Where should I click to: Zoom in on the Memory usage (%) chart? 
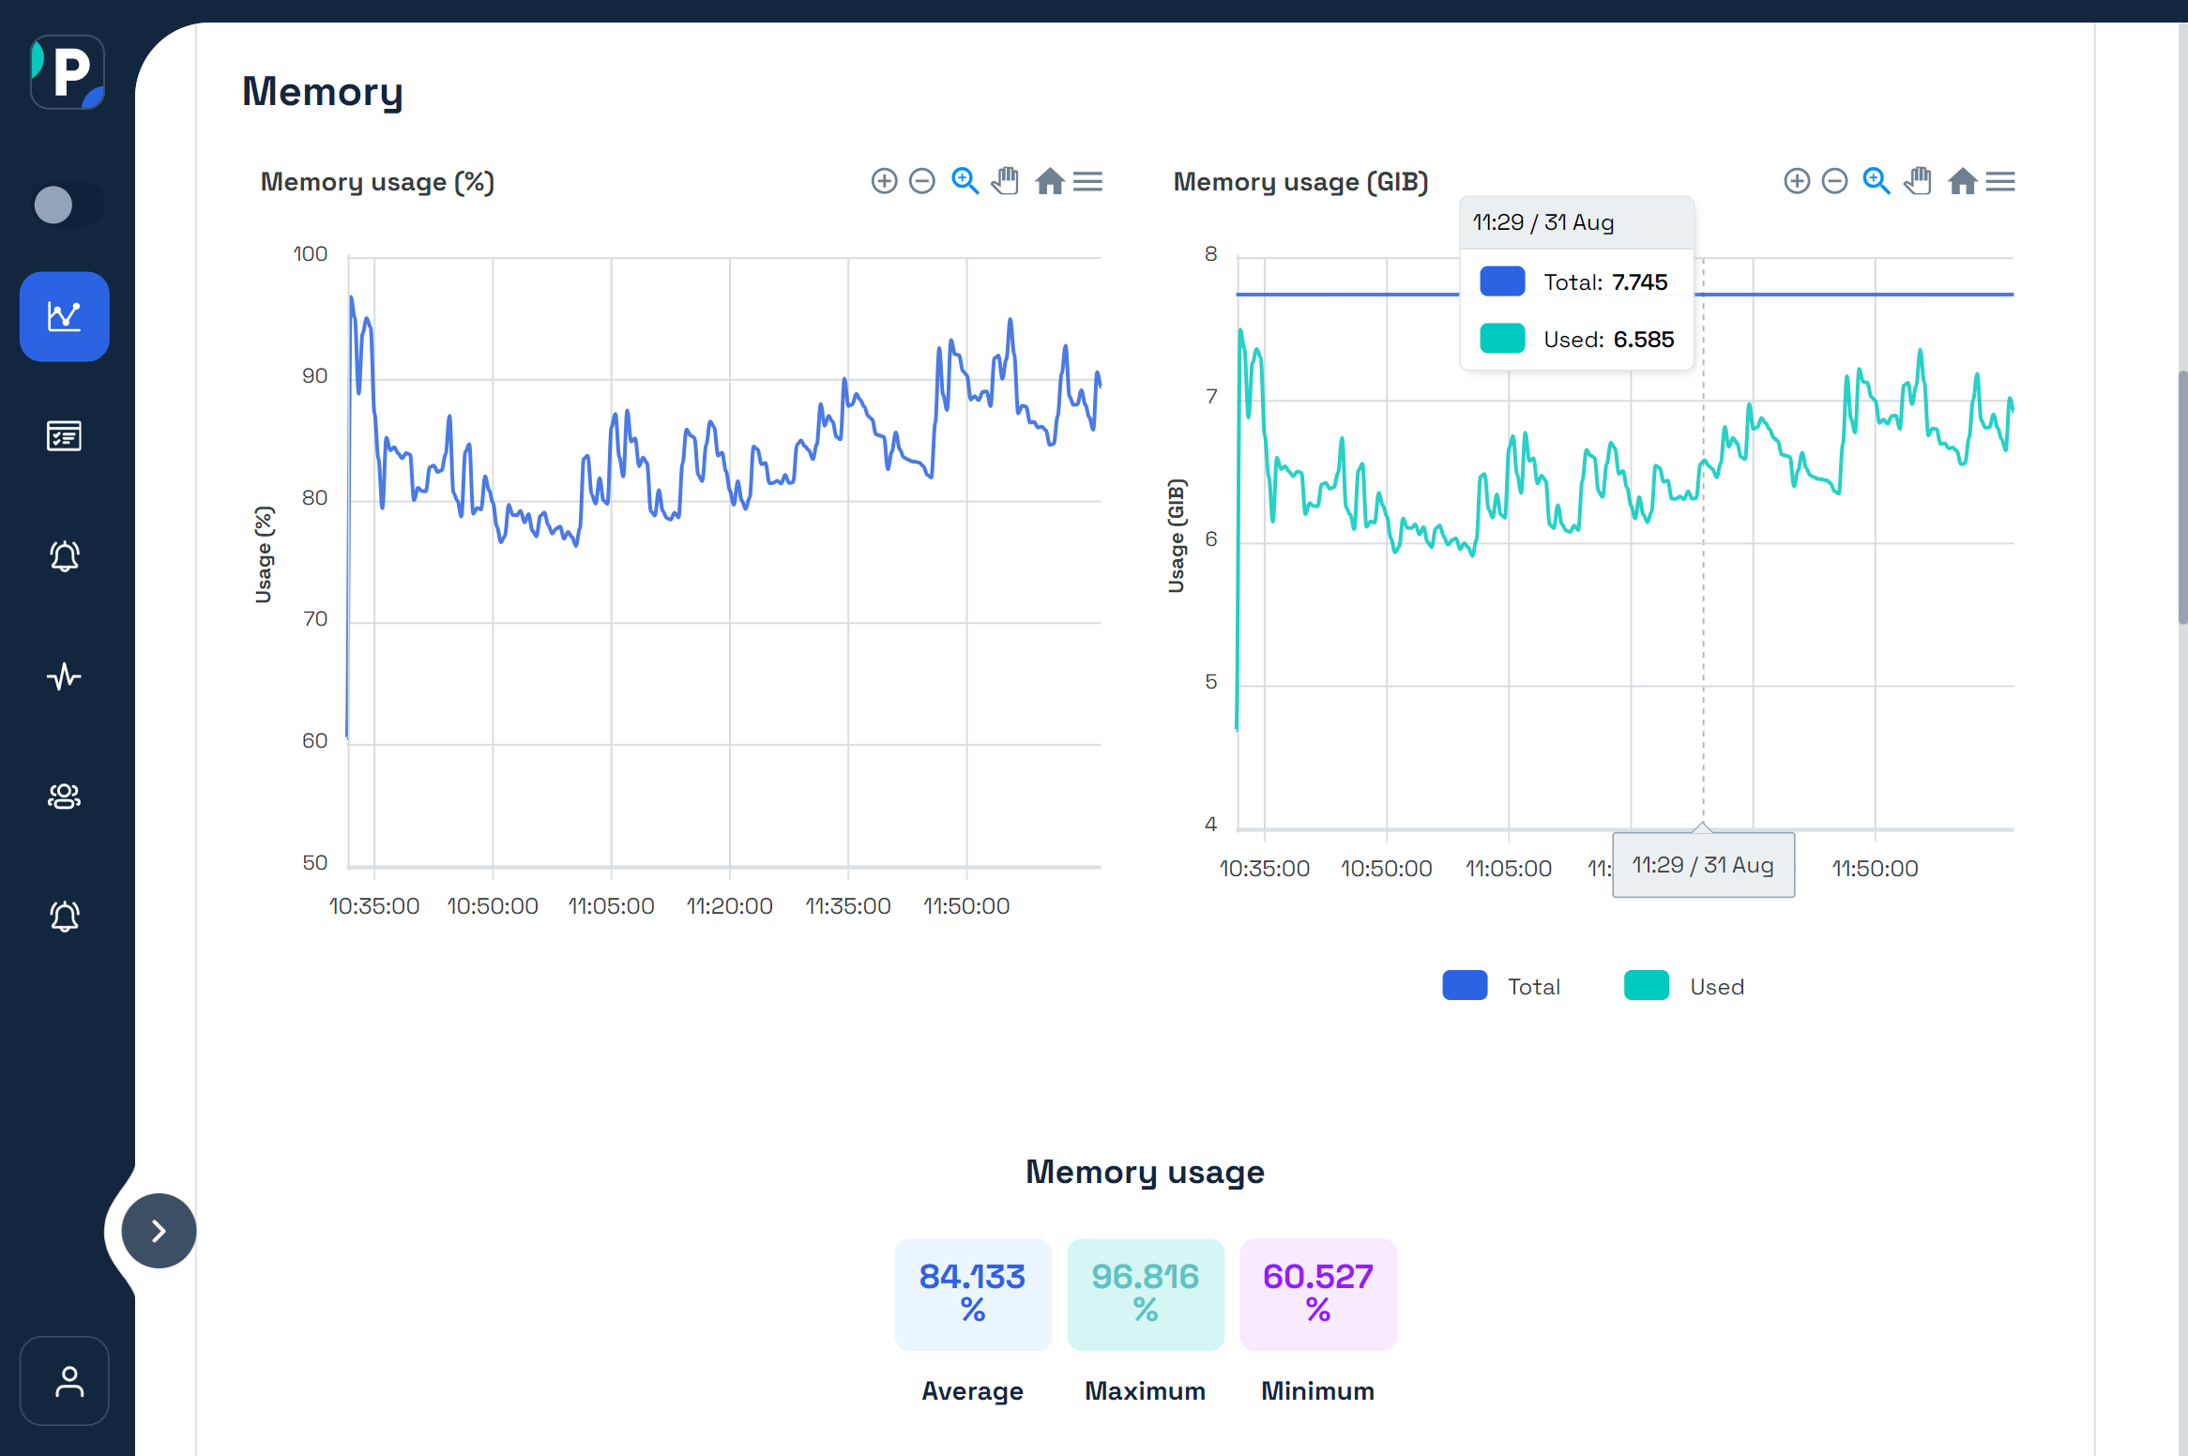click(x=884, y=181)
